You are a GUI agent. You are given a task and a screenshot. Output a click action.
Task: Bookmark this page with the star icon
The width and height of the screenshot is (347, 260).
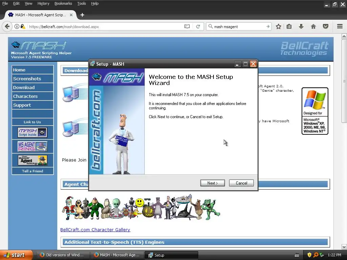(279, 26)
